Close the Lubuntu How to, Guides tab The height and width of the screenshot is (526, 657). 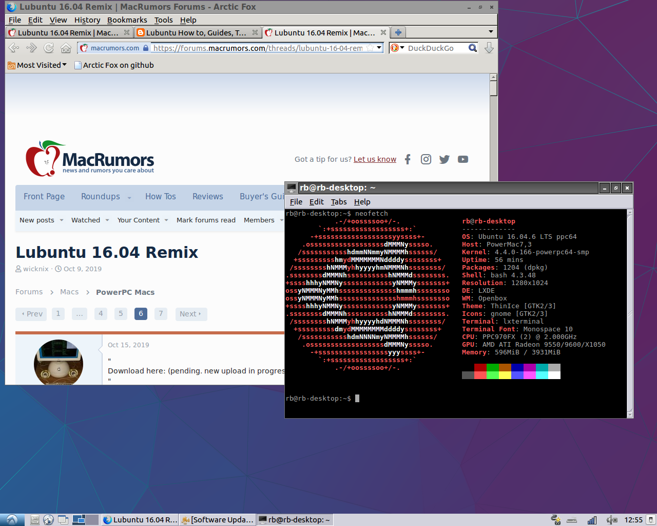pyautogui.click(x=255, y=32)
